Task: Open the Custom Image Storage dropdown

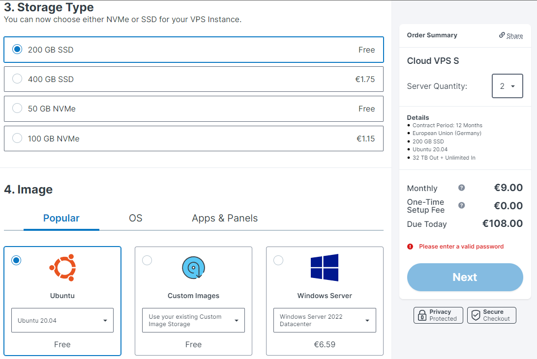Action: (193, 320)
